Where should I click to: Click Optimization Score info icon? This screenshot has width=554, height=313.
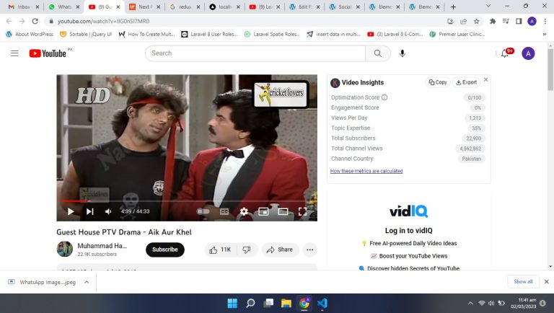point(384,97)
